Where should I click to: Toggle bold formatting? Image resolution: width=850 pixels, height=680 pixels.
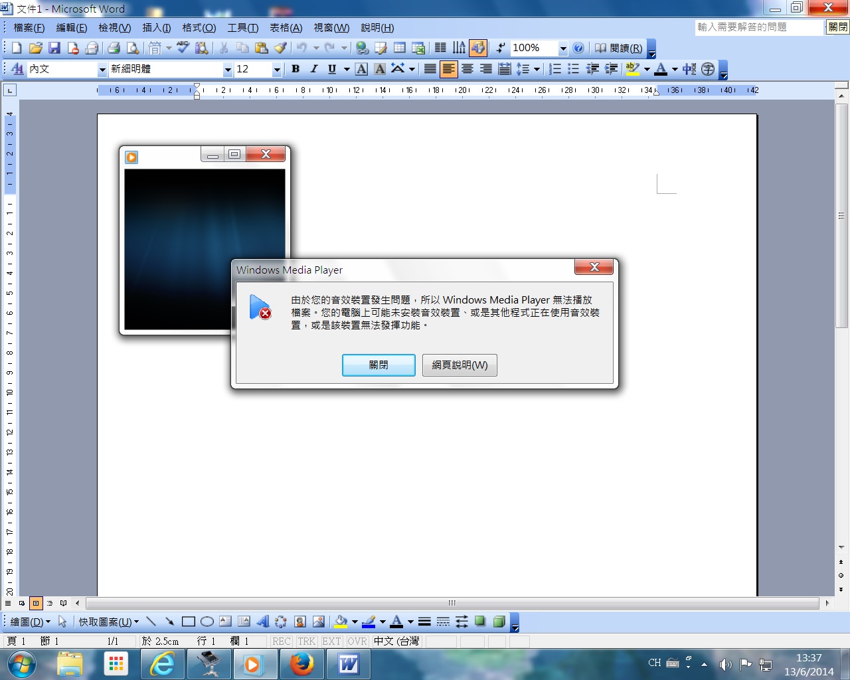(296, 69)
